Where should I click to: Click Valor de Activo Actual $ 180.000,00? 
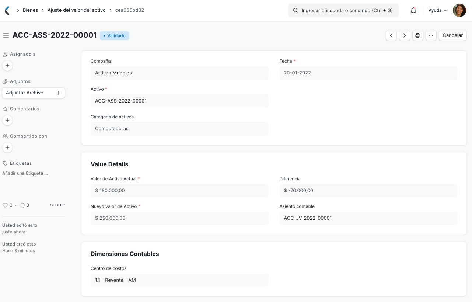tap(179, 190)
